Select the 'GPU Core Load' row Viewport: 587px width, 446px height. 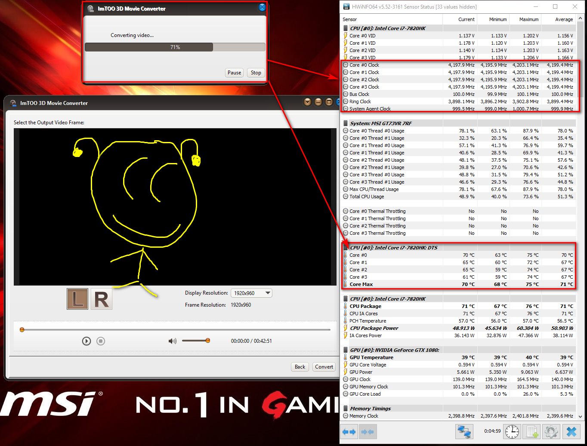[459, 394]
